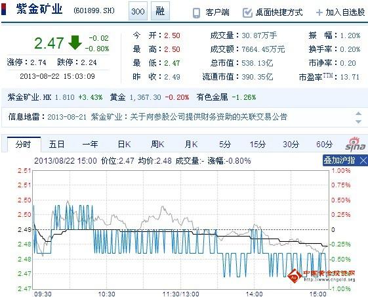Click the 总市值 538.13亿 market cap

(257, 63)
